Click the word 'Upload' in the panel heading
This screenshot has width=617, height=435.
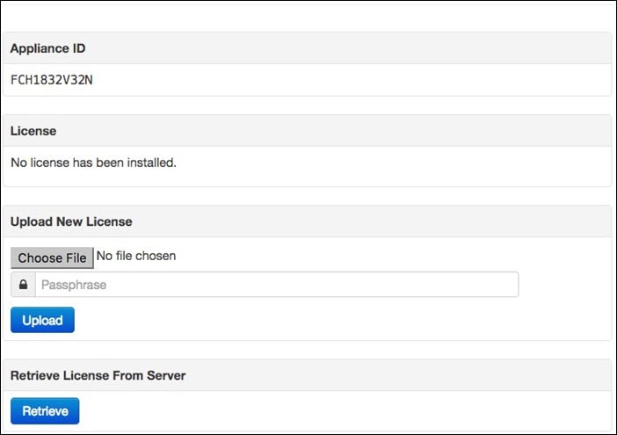(x=32, y=221)
